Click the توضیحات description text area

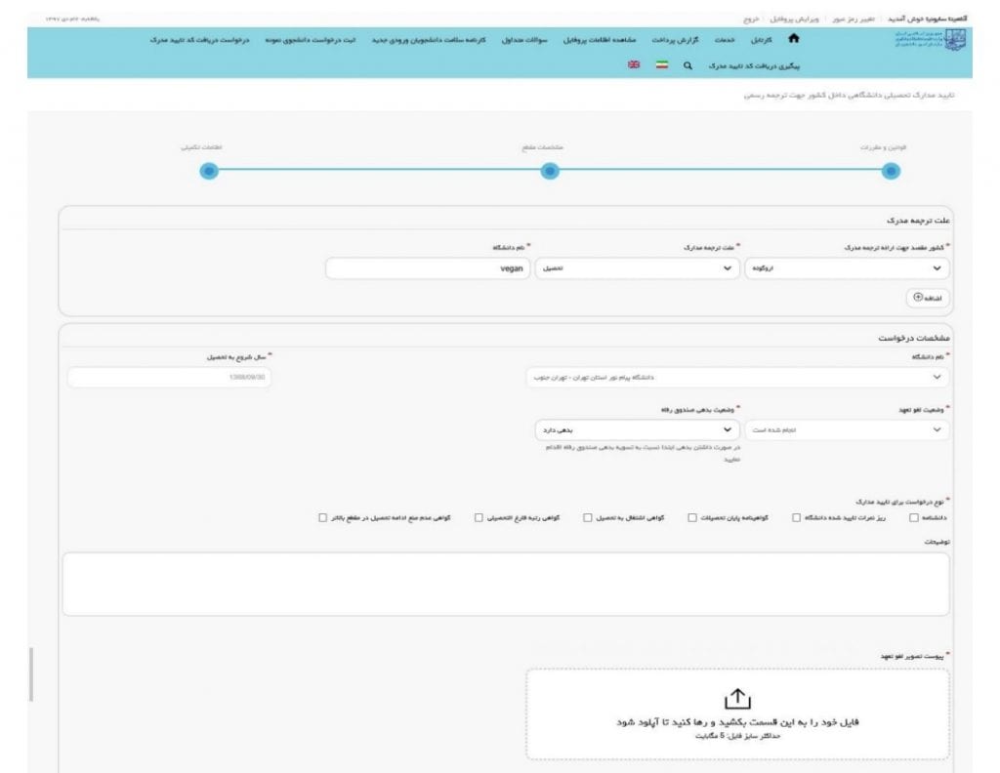[x=505, y=584]
